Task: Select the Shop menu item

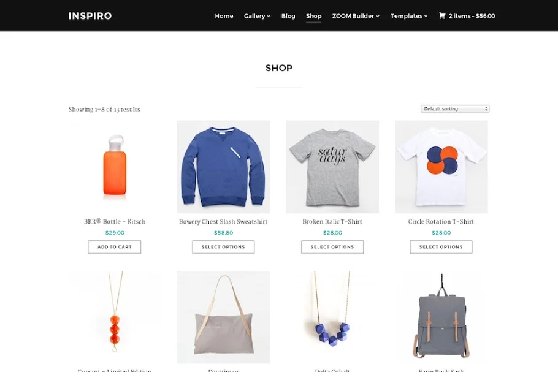Action: (313, 16)
